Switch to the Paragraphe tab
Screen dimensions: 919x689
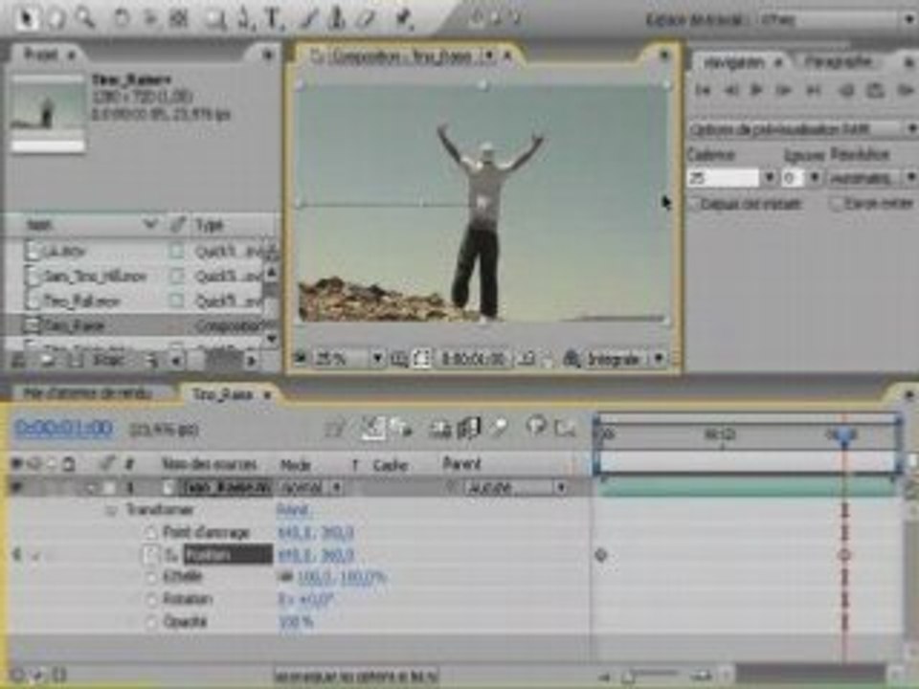[x=839, y=61]
